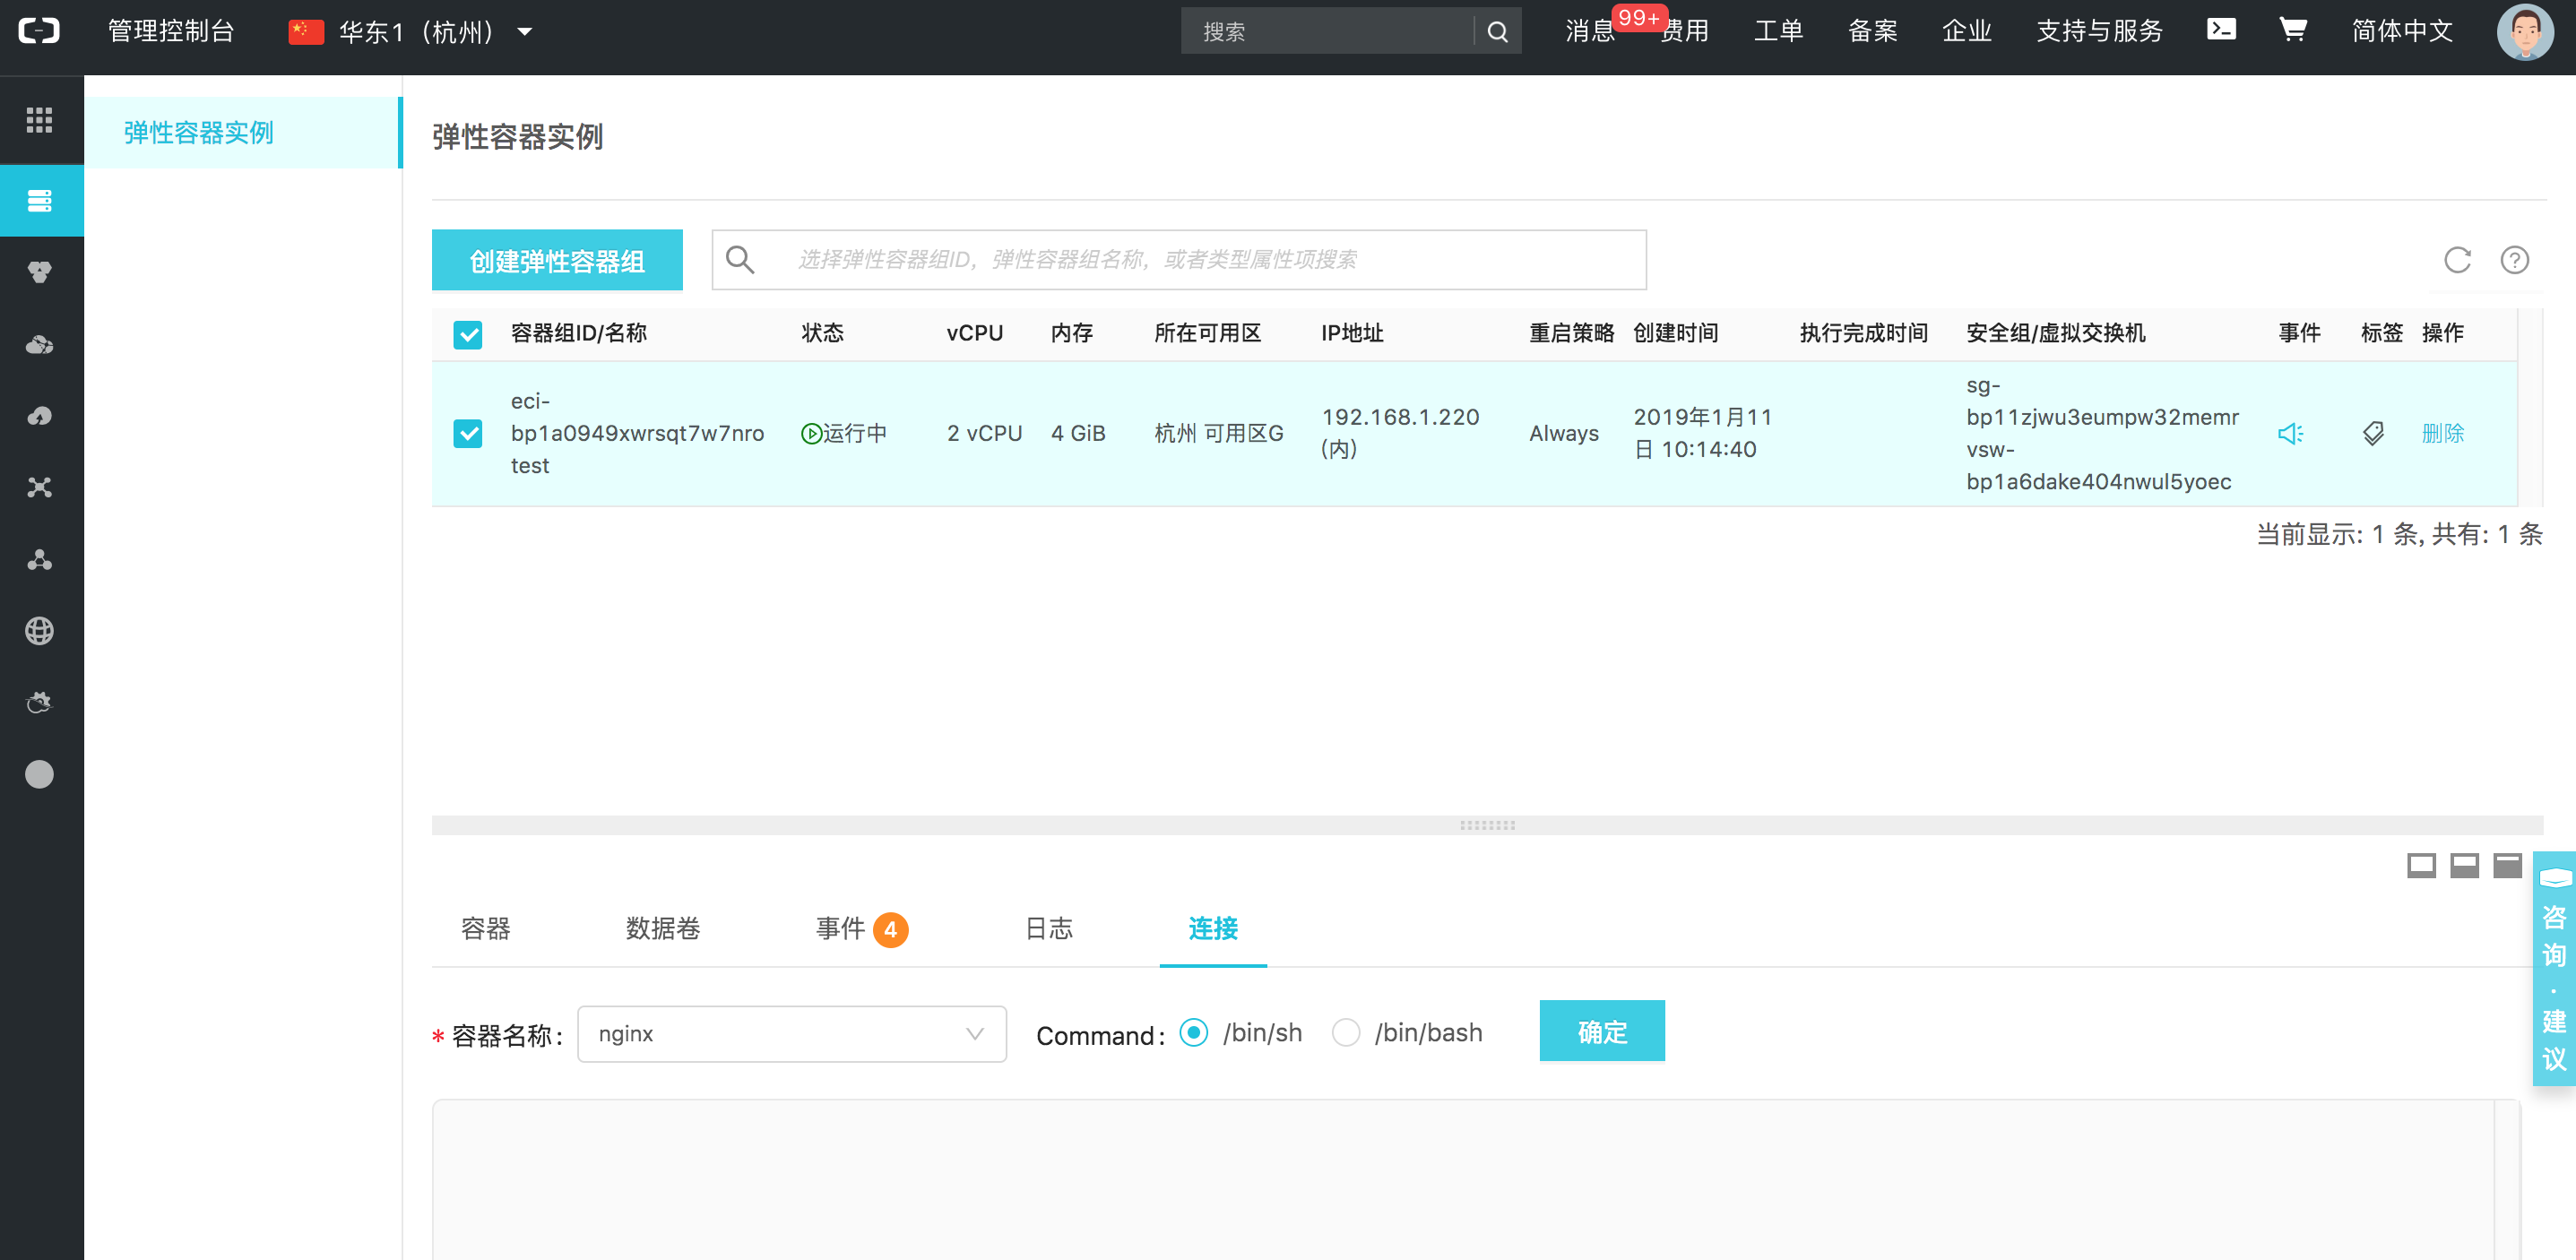Click the cloud upload sidebar icon

click(x=40, y=416)
